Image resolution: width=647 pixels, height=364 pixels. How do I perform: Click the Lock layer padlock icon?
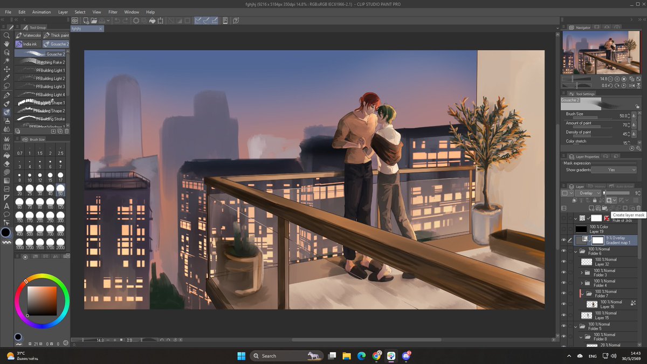594,200
